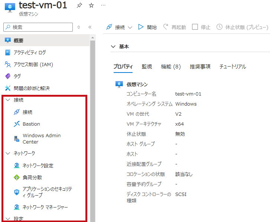Switch to the 推奨事項 tab

pos(200,67)
